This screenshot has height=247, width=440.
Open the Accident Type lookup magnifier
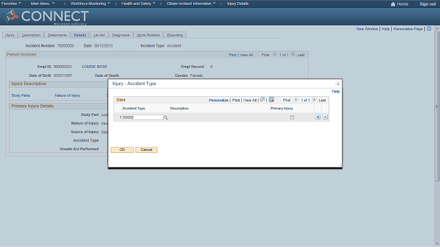click(x=166, y=117)
